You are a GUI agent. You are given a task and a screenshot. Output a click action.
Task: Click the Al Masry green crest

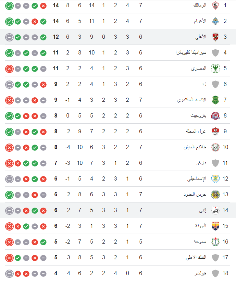pos(215,69)
